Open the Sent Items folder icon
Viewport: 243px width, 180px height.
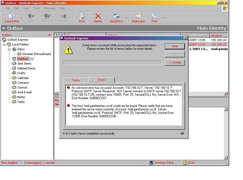[14, 64]
